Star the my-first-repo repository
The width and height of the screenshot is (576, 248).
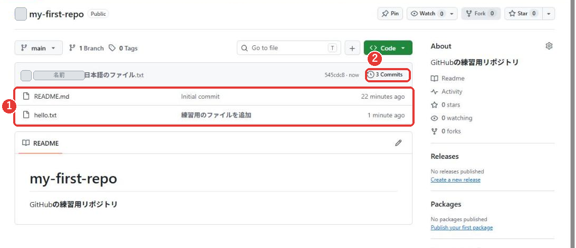(522, 14)
